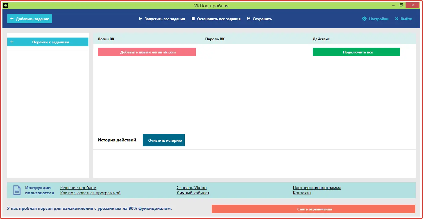Screen dimensions: 423x219
Task: Go to Перейти к заданиям
Action: click(x=48, y=42)
